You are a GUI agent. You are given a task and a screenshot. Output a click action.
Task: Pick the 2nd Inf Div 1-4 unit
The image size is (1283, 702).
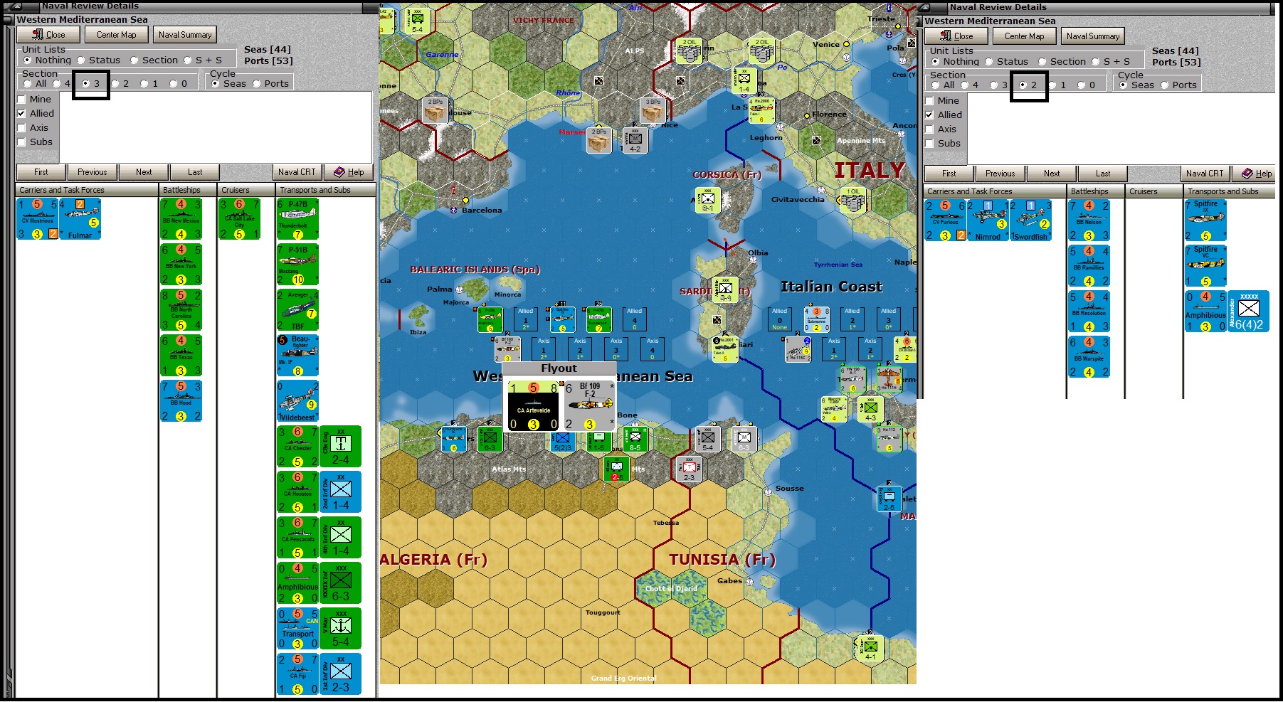[341, 492]
